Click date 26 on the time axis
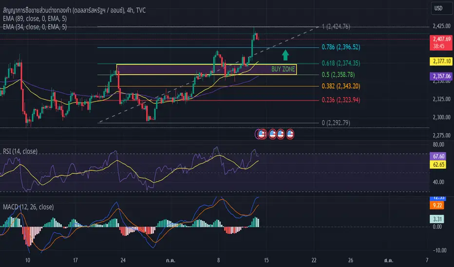Viewport: 454px width, 267px height. 351,260
